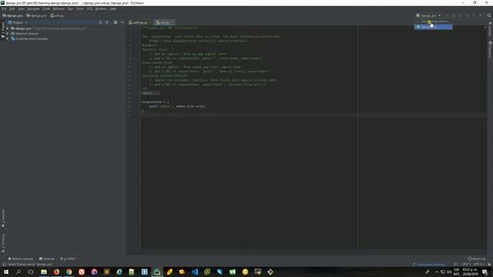Choose Edit Configurations in the dropdown
This screenshot has height=277, width=493.
click(x=433, y=22)
